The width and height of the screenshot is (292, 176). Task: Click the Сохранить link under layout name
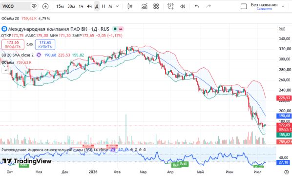click(x=264, y=9)
